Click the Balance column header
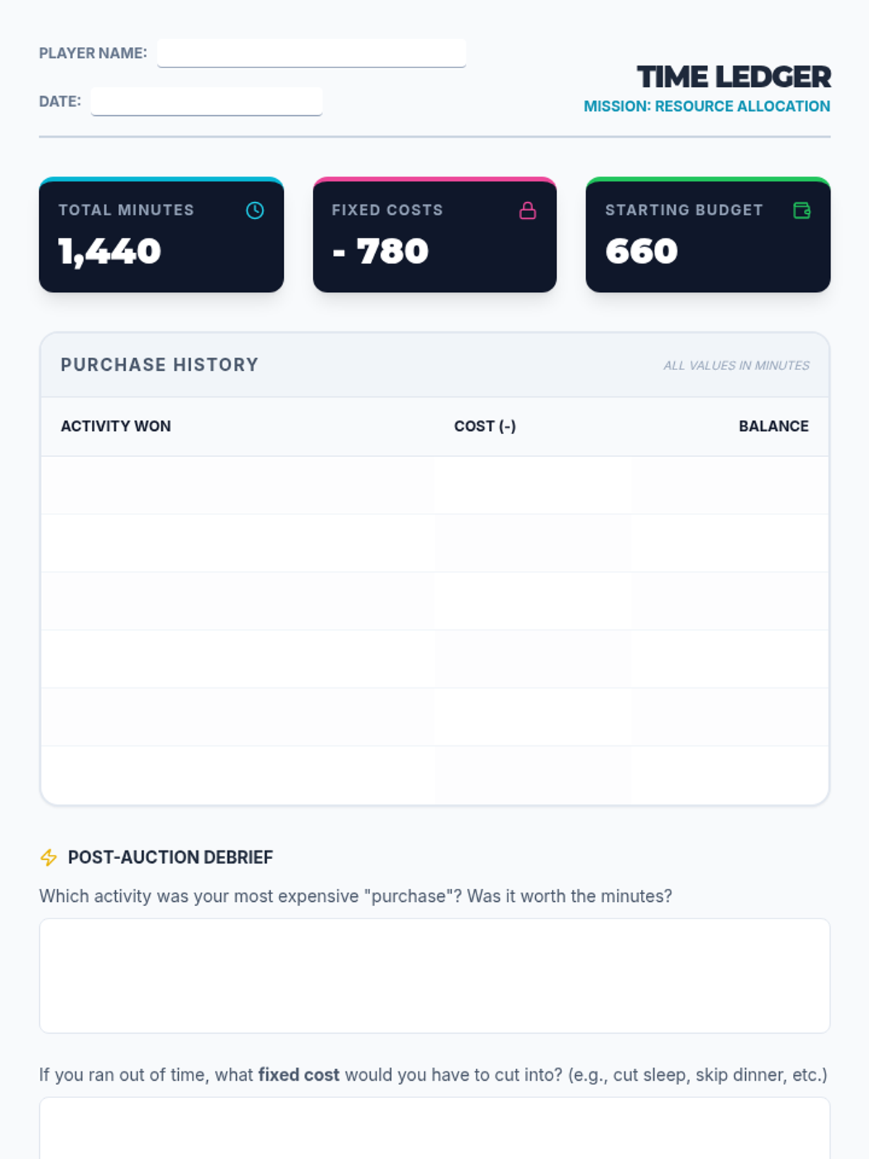This screenshot has width=869, height=1159. coord(773,426)
